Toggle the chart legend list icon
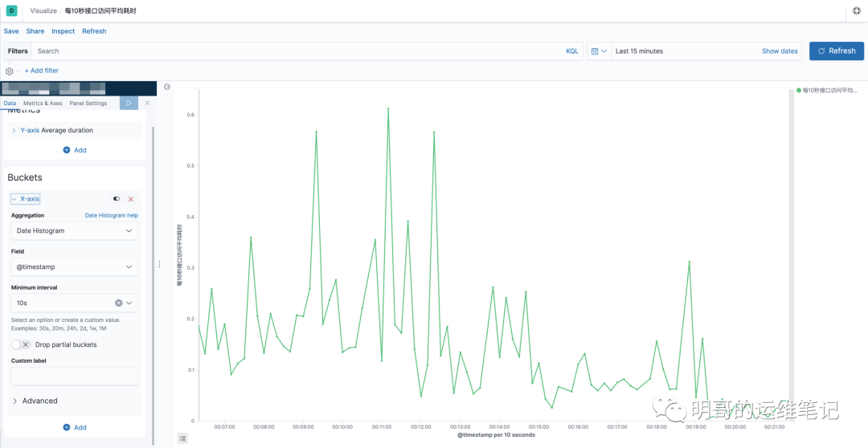The height and width of the screenshot is (448, 868). pyautogui.click(x=182, y=438)
